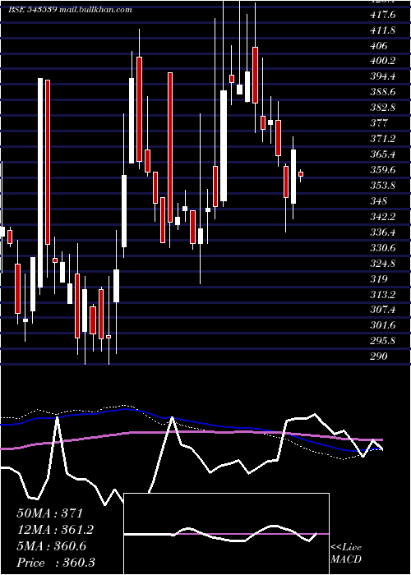
Task: Click the 382.8 price axis label
Action: pos(383,108)
